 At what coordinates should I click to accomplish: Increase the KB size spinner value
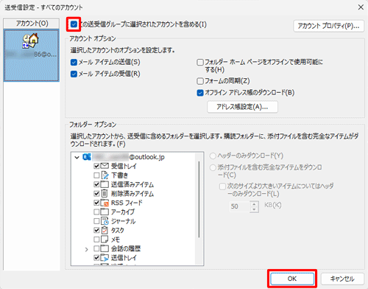point(255,204)
